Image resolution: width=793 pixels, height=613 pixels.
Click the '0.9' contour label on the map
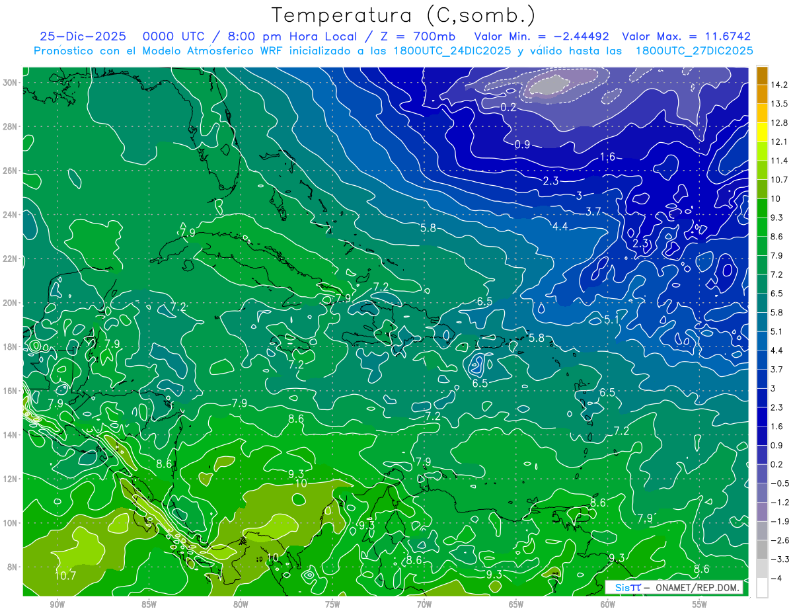coord(522,144)
